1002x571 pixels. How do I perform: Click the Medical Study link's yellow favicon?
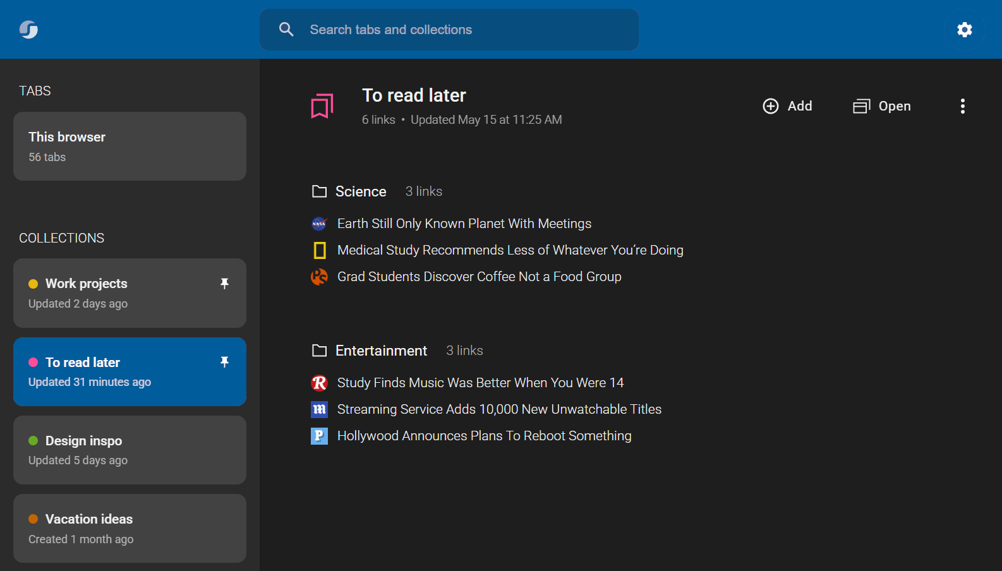[x=320, y=250]
